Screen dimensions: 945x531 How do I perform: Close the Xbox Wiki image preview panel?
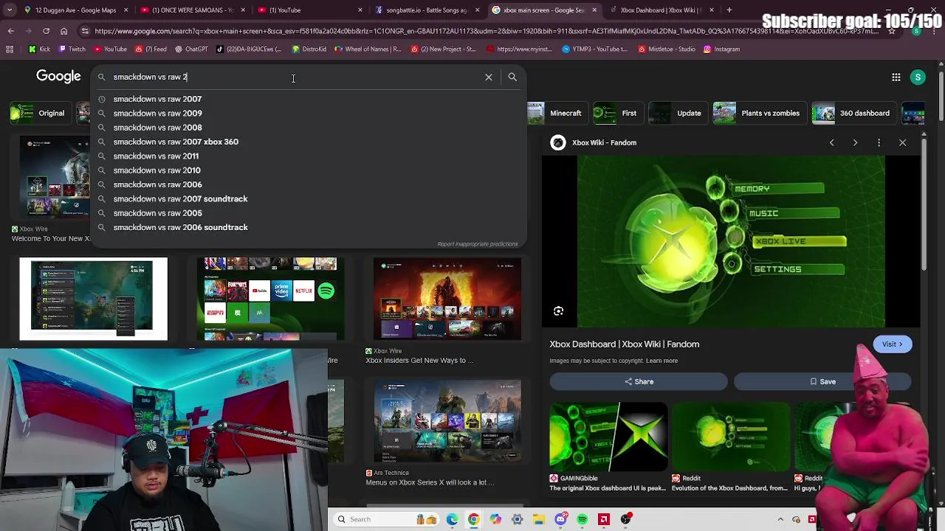pyautogui.click(x=902, y=142)
